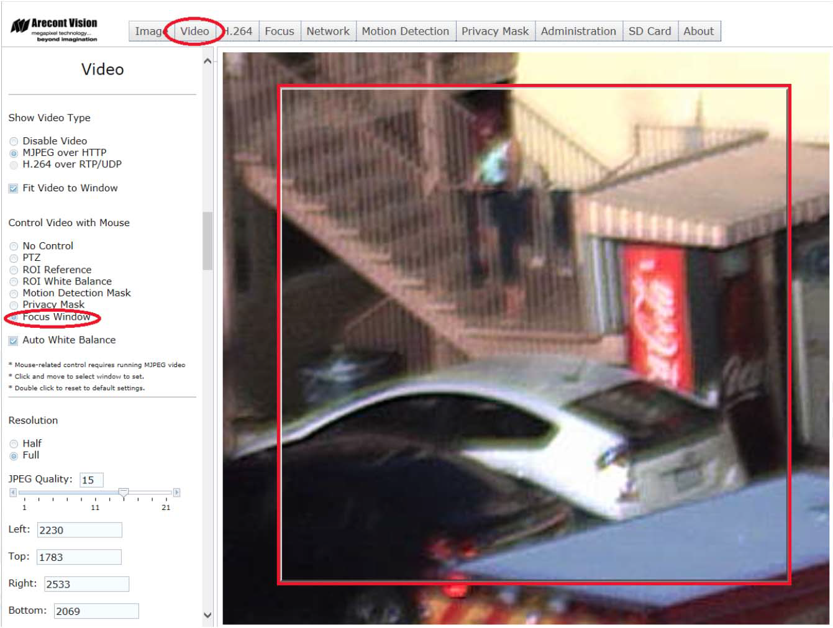Click the slider's left decrease arrow
The image size is (833, 628).
pos(13,493)
